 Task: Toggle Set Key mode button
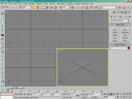(84, 97)
